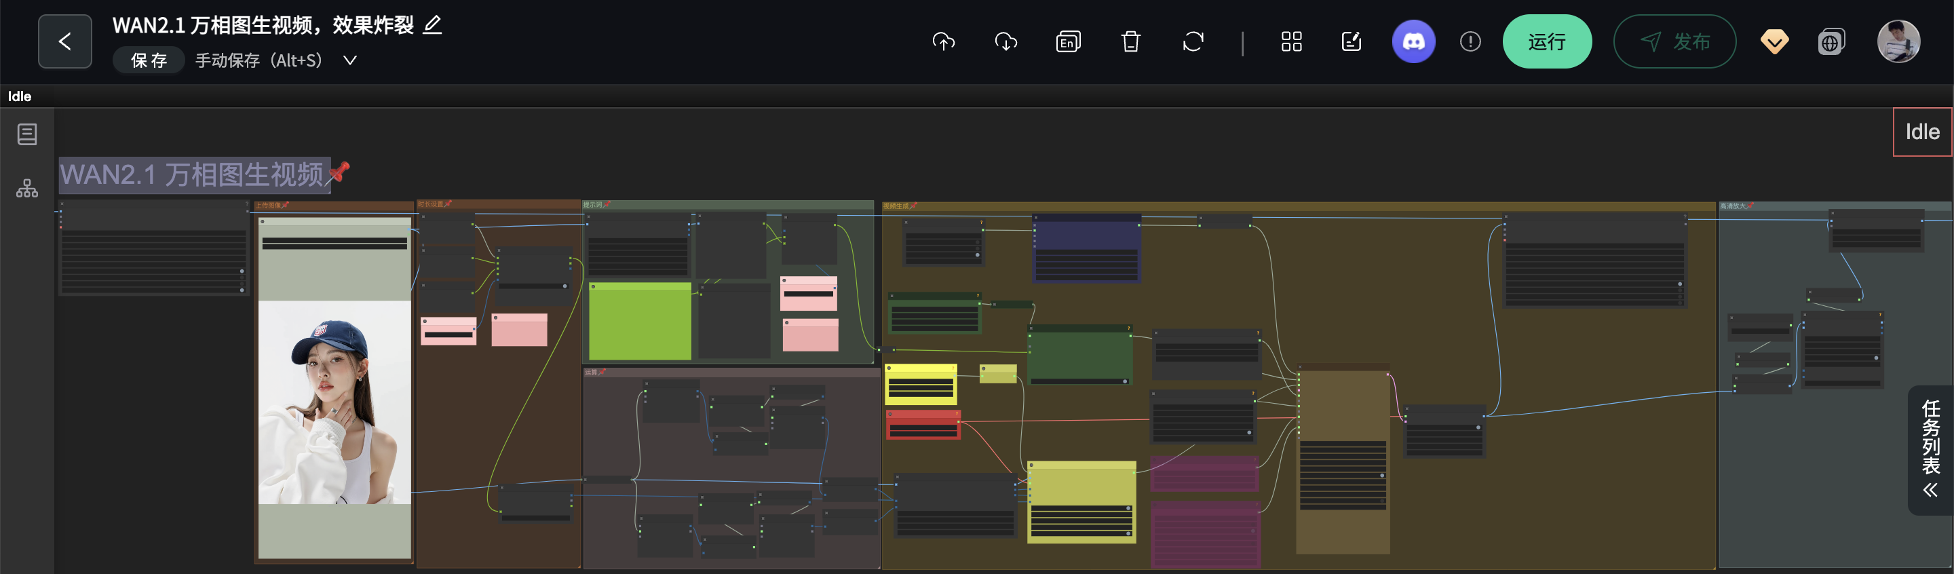Select the workflow name WAN2.1 万相图生视频，效果炸裂

pyautogui.click(x=263, y=25)
